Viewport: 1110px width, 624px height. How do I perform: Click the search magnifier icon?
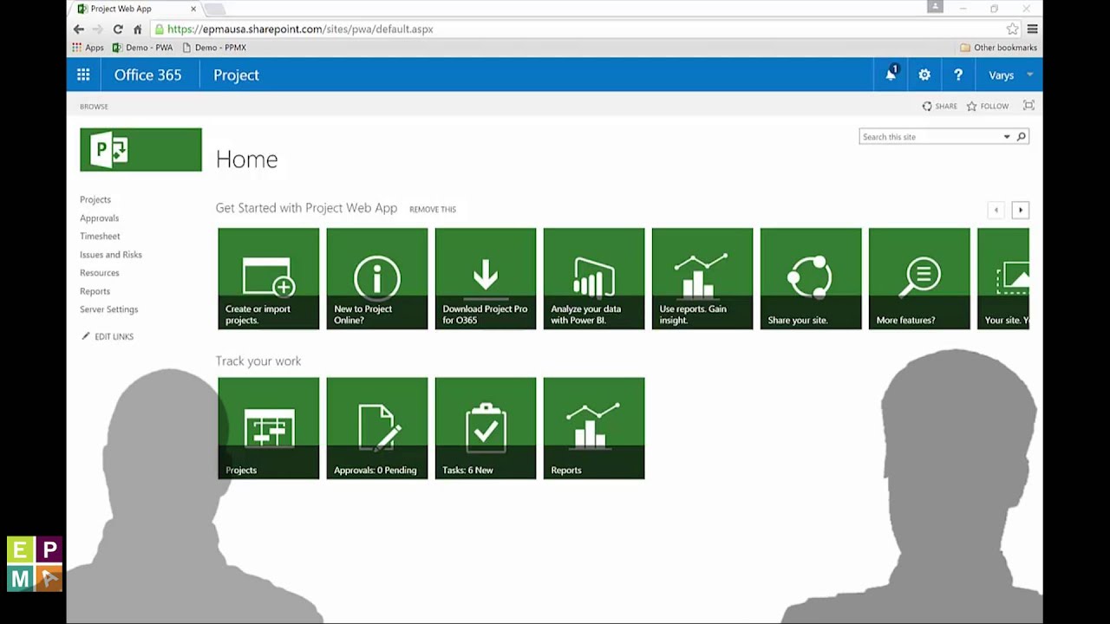[x=1022, y=137]
